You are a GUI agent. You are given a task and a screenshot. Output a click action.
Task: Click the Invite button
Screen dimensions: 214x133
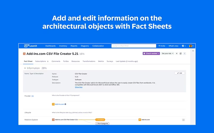point(162,46)
